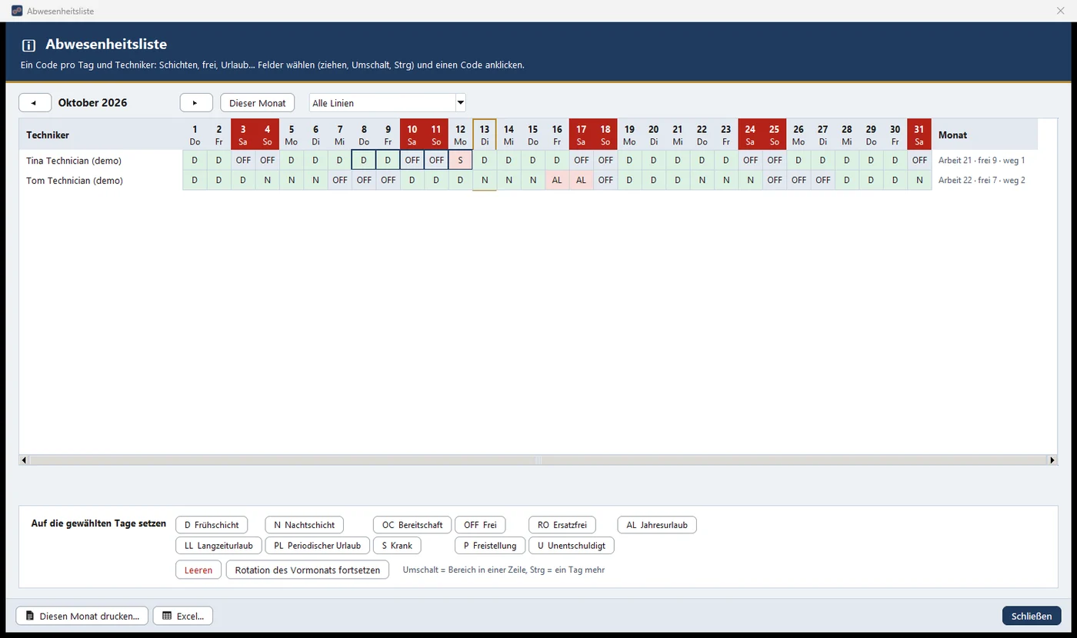1077x638 pixels.
Task: Click the horizontal scrollbar's right arrow
Action: [x=1052, y=460]
